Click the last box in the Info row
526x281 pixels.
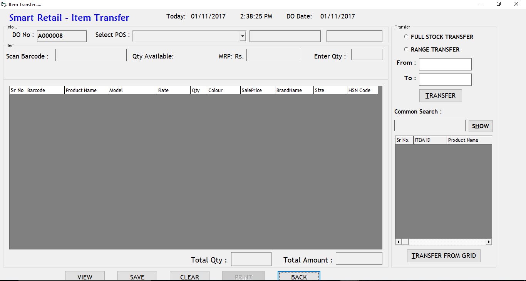354,36
